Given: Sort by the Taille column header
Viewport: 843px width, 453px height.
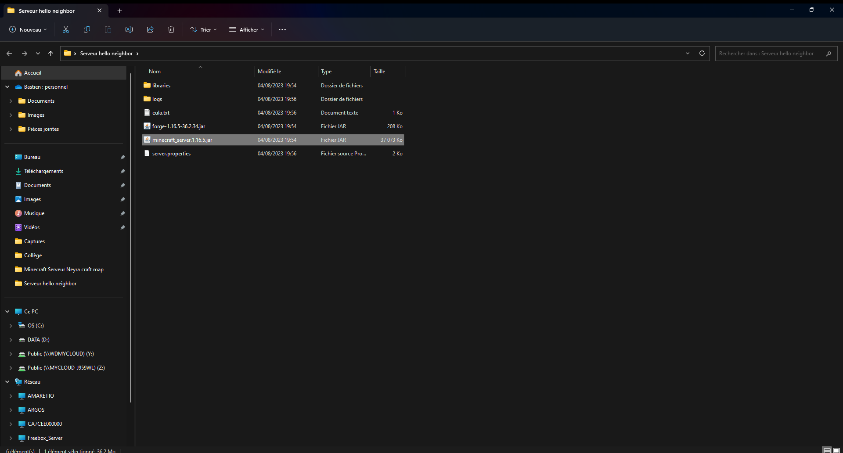Looking at the screenshot, I should [388, 71].
